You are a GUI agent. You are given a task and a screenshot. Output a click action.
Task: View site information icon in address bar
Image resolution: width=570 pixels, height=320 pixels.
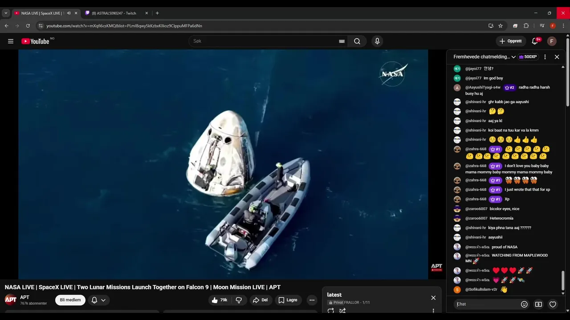[41, 26]
